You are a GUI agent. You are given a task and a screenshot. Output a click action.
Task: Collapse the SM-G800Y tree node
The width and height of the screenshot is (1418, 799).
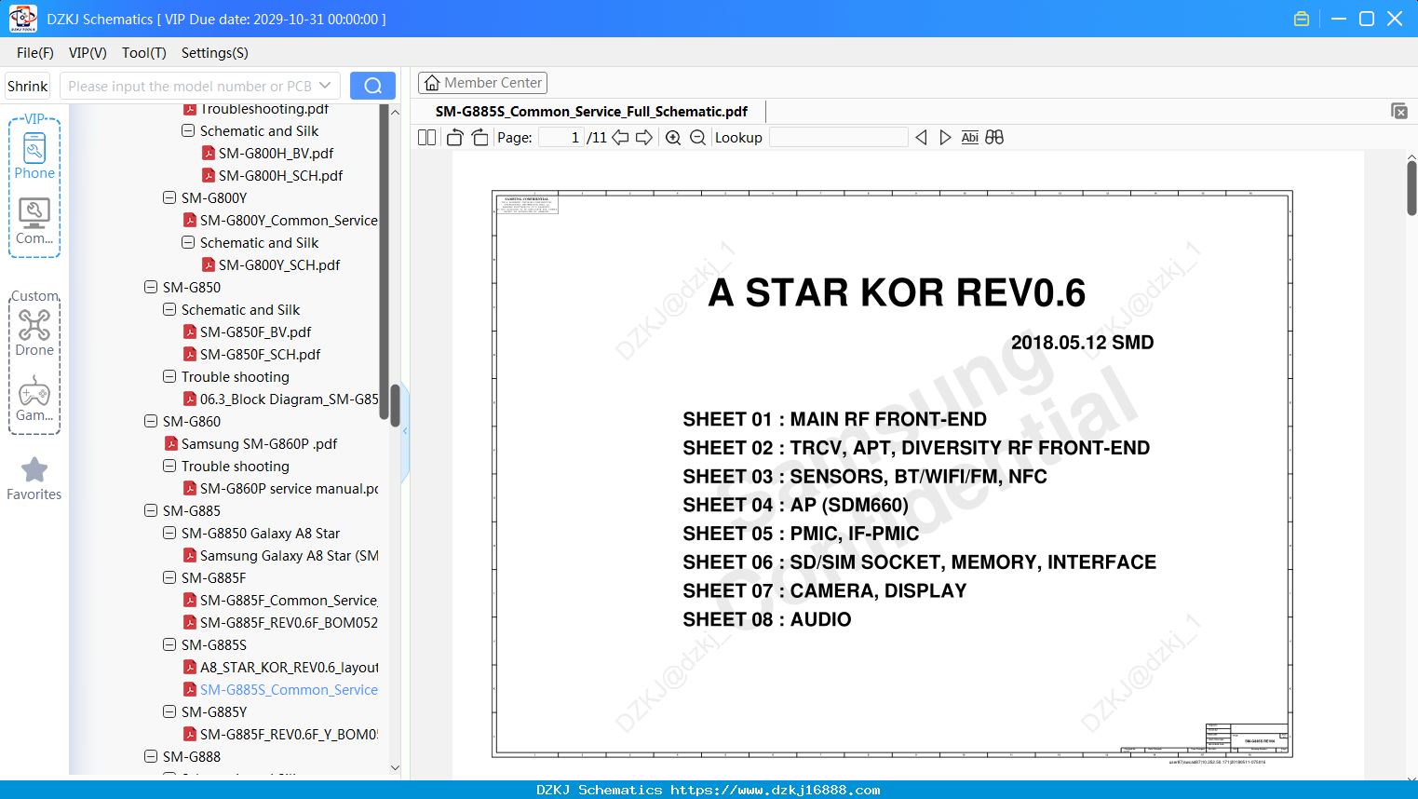(x=169, y=197)
